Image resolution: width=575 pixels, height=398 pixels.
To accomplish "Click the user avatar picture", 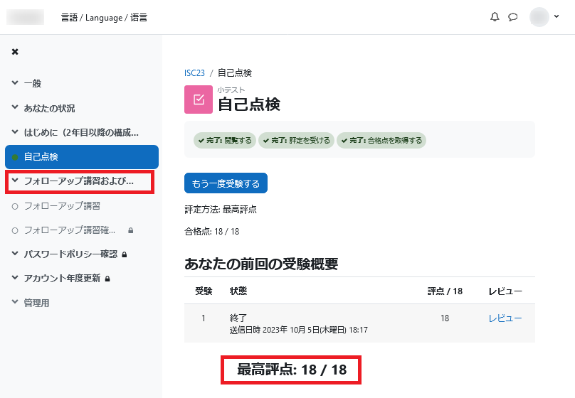I will pyautogui.click(x=539, y=17).
